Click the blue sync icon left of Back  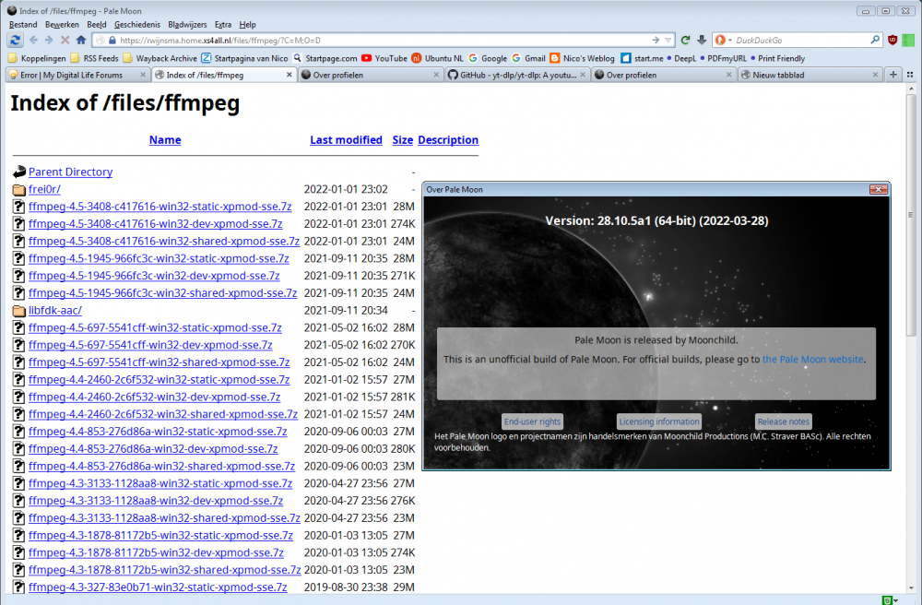[16, 41]
